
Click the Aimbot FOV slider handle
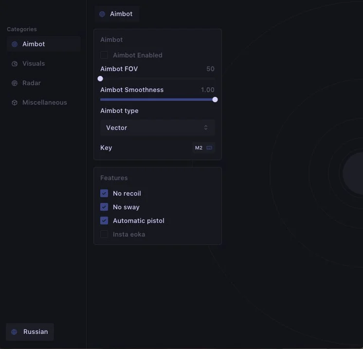click(x=100, y=78)
